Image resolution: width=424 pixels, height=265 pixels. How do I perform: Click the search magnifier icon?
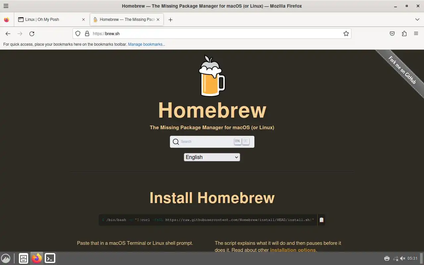(x=176, y=142)
